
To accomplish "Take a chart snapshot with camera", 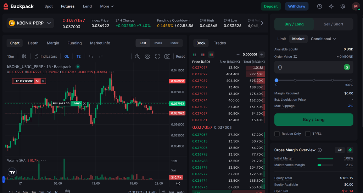I will (167, 56).
